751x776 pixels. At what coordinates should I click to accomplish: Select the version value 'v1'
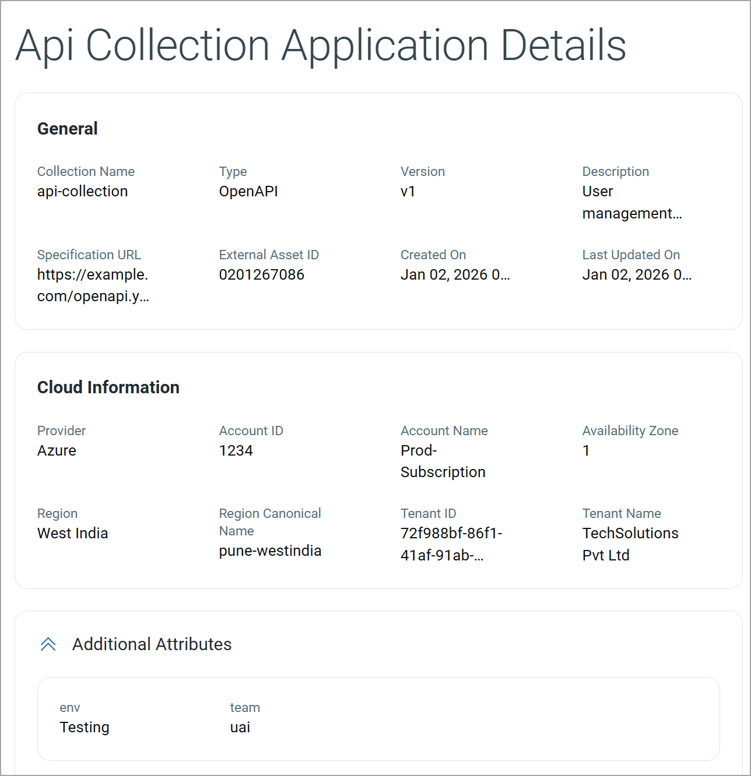click(408, 191)
